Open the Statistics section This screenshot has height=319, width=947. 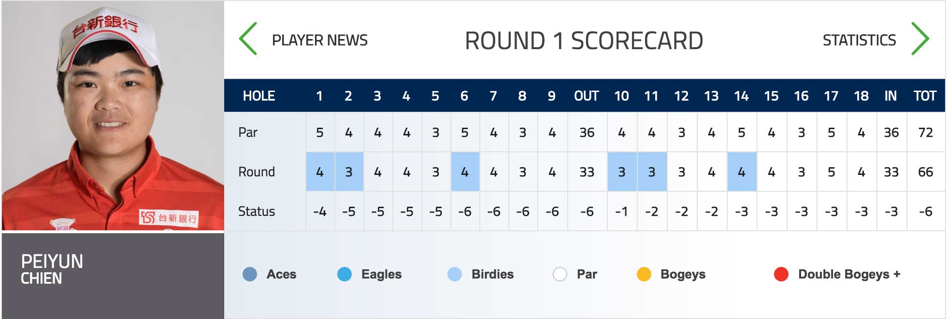point(860,40)
